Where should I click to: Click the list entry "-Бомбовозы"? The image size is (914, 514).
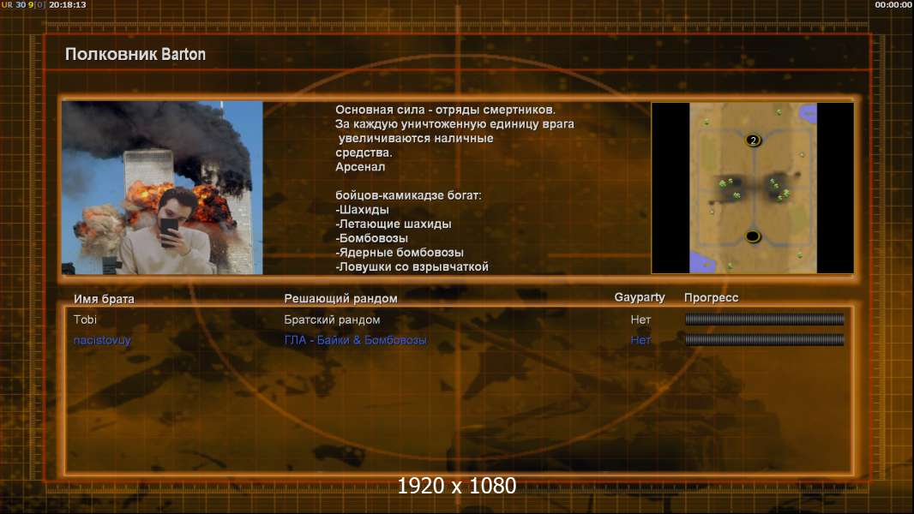(372, 238)
